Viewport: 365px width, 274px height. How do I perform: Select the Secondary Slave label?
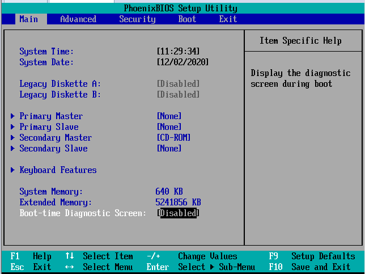point(53,149)
